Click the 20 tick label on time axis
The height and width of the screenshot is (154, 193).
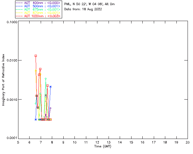[187, 142]
